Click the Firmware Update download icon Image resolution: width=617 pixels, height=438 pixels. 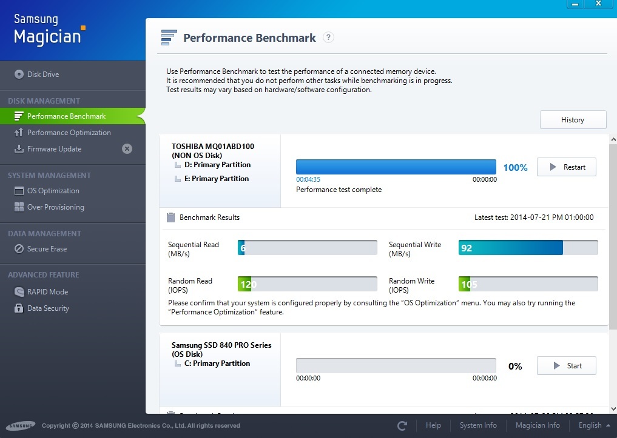(19, 149)
